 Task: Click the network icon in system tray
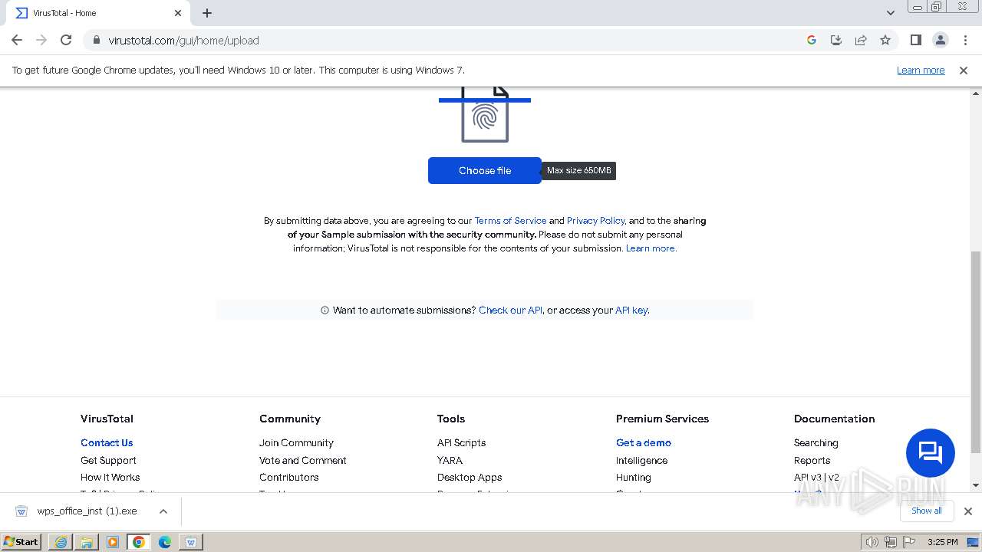pos(890,542)
